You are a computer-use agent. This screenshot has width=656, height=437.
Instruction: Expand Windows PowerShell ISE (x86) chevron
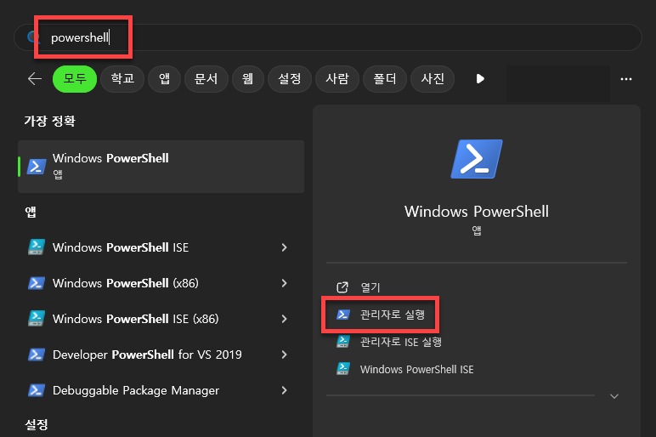point(285,319)
